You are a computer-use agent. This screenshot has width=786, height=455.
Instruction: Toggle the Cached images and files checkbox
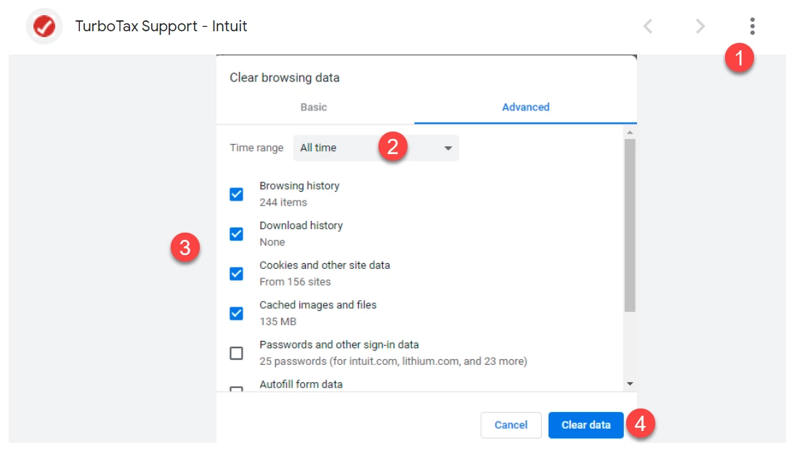[236, 313]
